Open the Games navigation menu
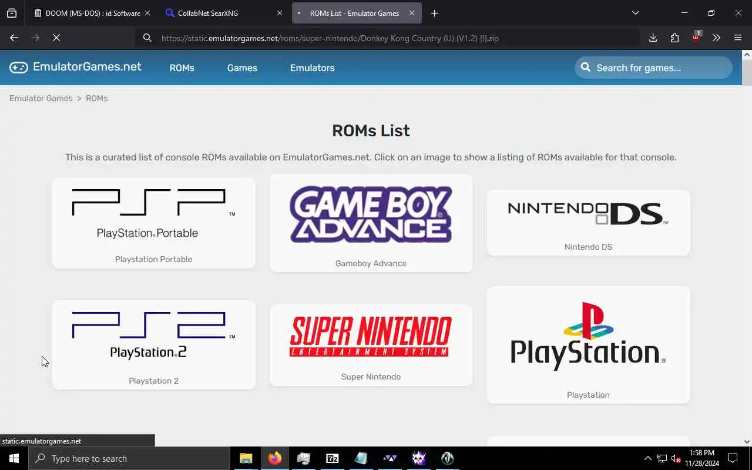Viewport: 752px width, 470px height. [x=242, y=68]
